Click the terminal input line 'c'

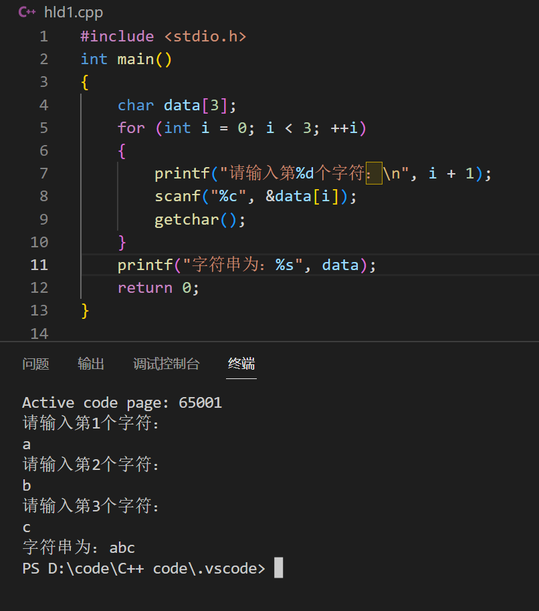pos(27,527)
